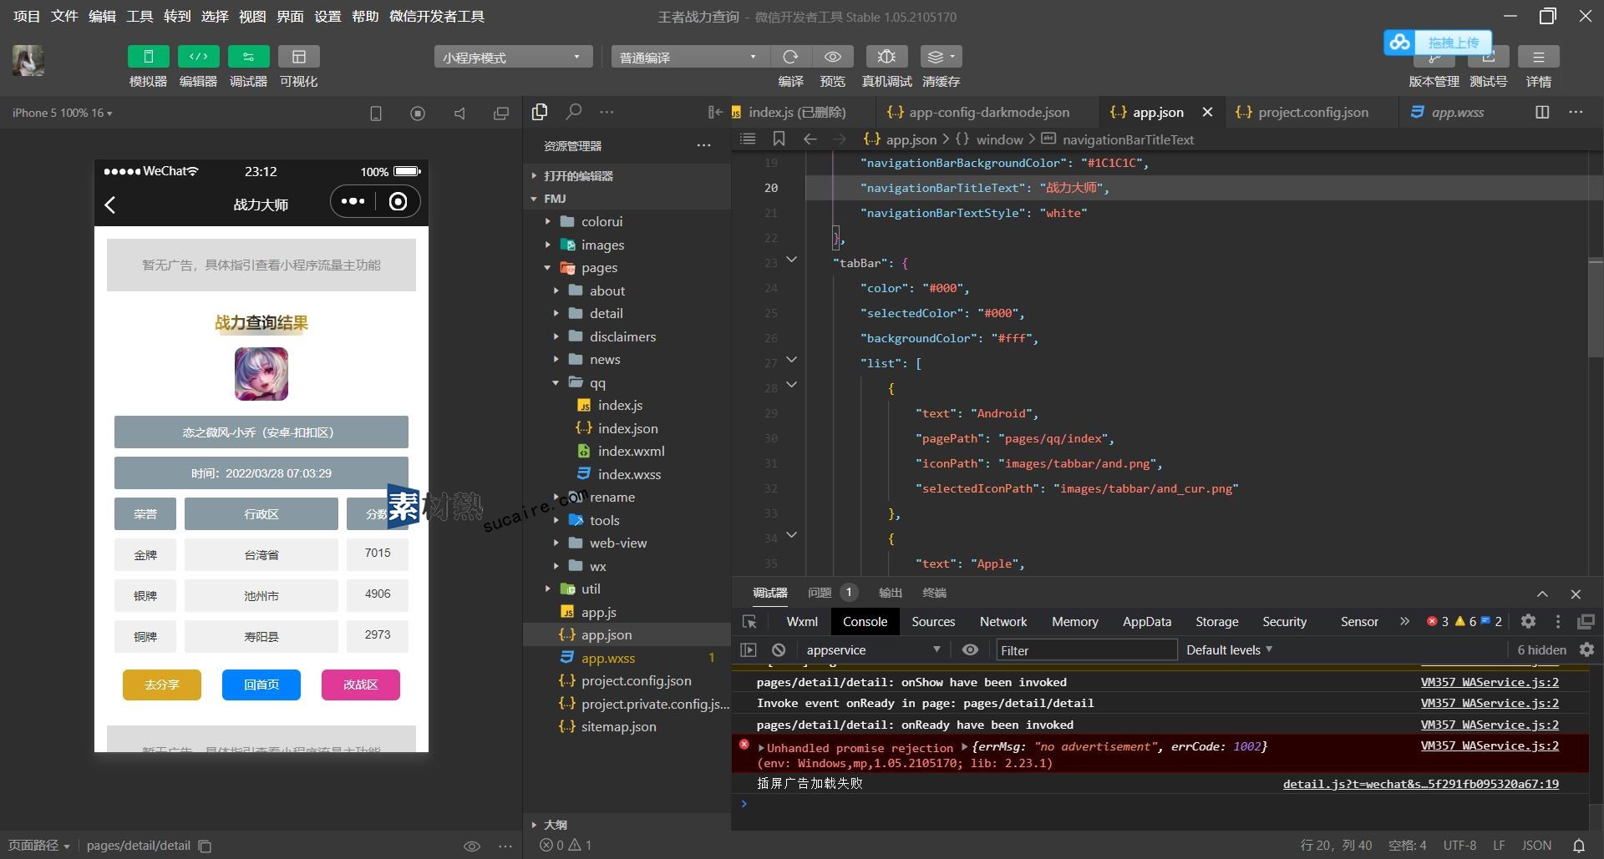The width and height of the screenshot is (1604, 859).
Task: Toggle page path preview eye icon
Action: pos(472,846)
